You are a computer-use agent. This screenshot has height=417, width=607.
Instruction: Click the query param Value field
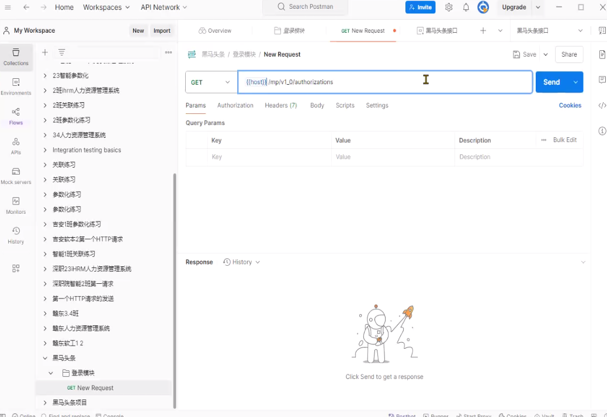pos(393,157)
